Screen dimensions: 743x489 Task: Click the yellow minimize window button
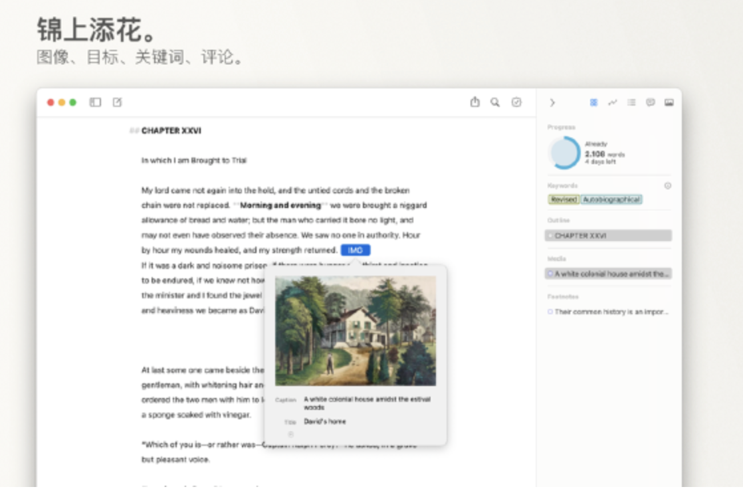62,102
